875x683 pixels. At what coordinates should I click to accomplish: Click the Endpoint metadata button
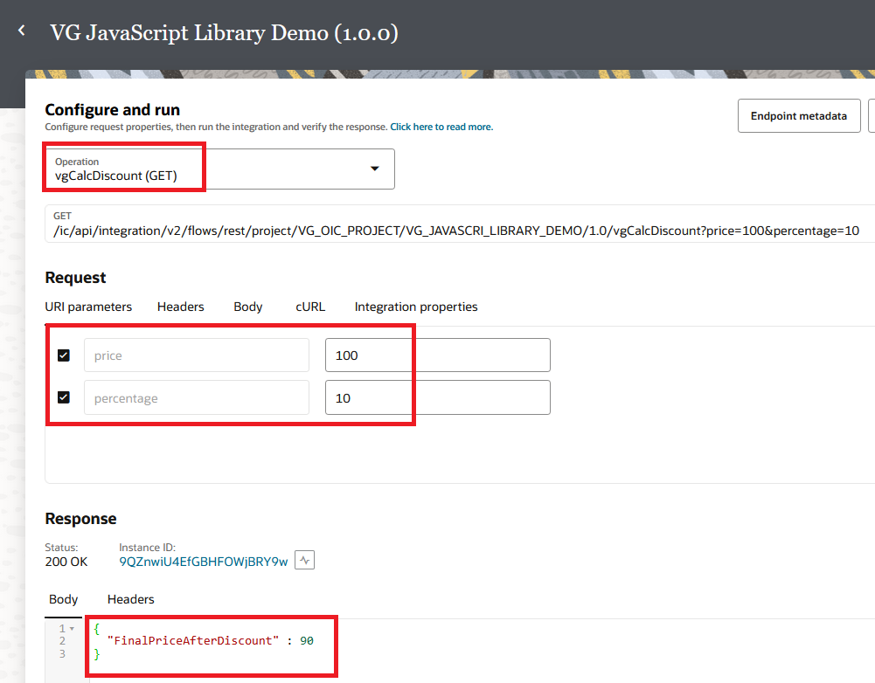click(x=798, y=115)
